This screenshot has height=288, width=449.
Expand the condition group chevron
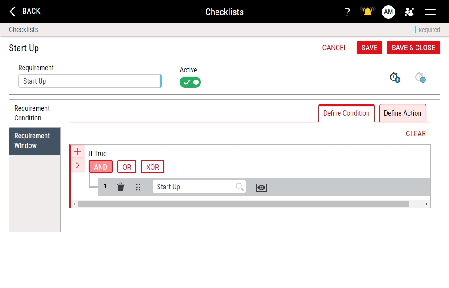tap(78, 165)
